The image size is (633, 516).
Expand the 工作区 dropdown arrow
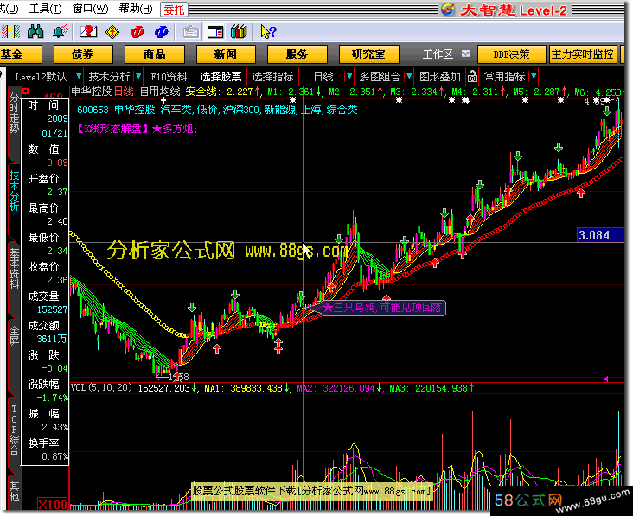[465, 54]
